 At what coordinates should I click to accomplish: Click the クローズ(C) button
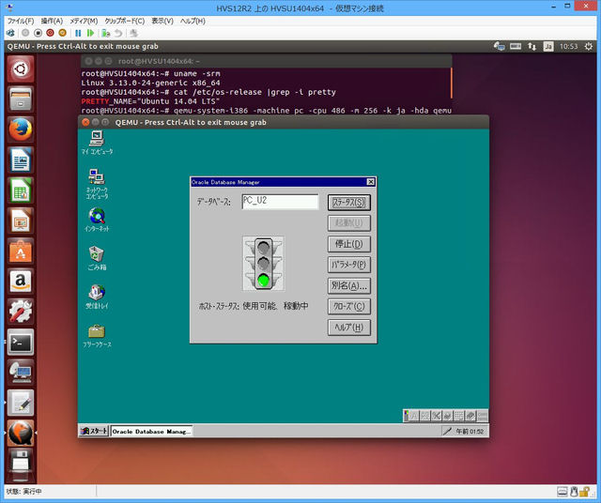tap(349, 307)
